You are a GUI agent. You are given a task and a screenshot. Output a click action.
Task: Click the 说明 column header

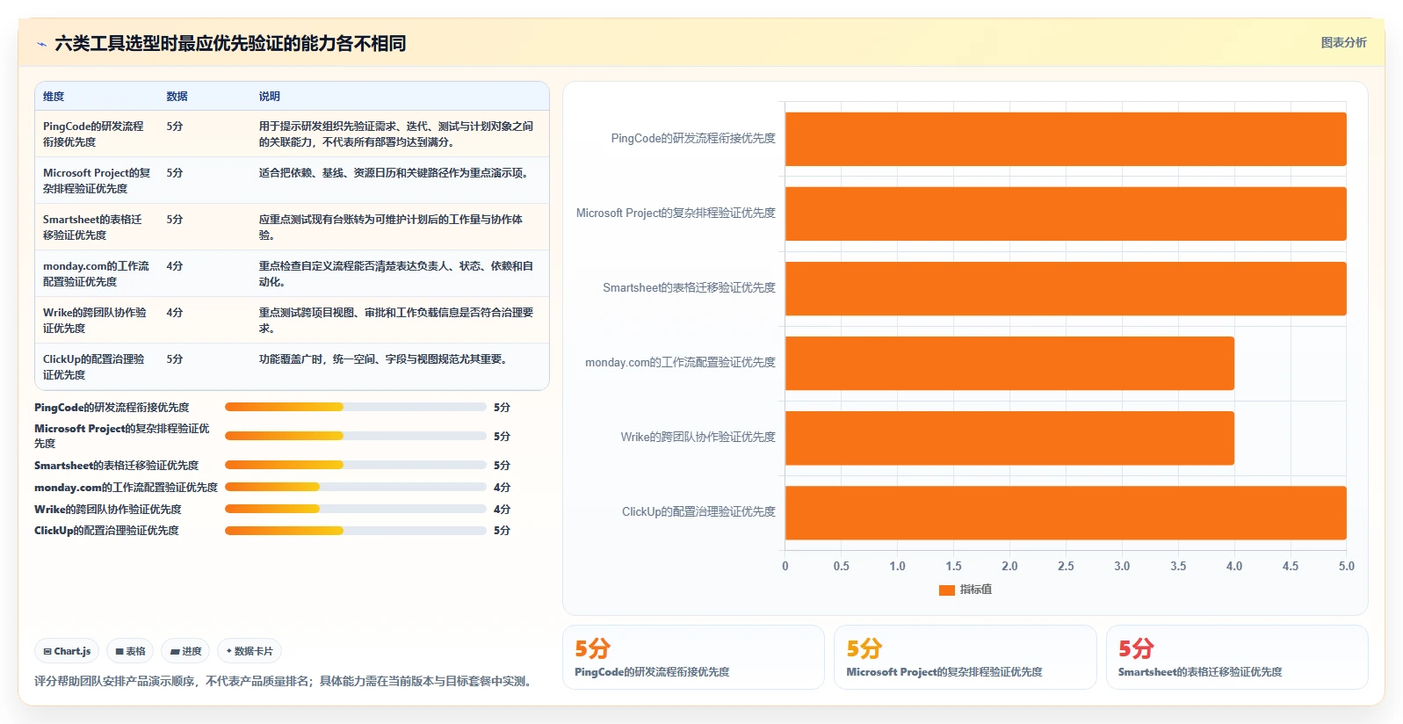[269, 97]
